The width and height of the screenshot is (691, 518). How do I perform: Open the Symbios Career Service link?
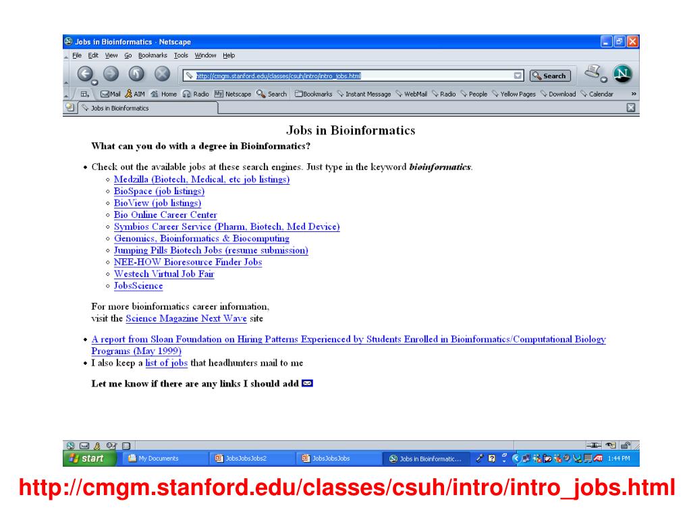227,227
